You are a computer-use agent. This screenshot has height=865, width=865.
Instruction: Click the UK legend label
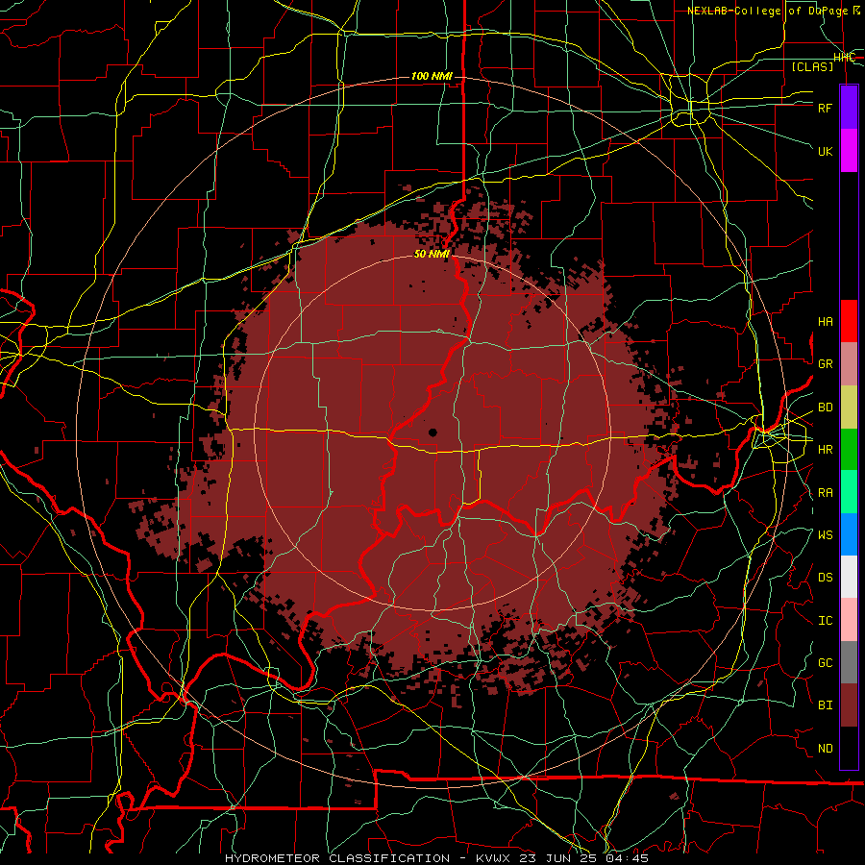(x=826, y=151)
